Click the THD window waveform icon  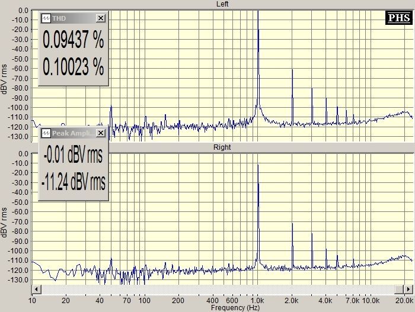coord(46,18)
